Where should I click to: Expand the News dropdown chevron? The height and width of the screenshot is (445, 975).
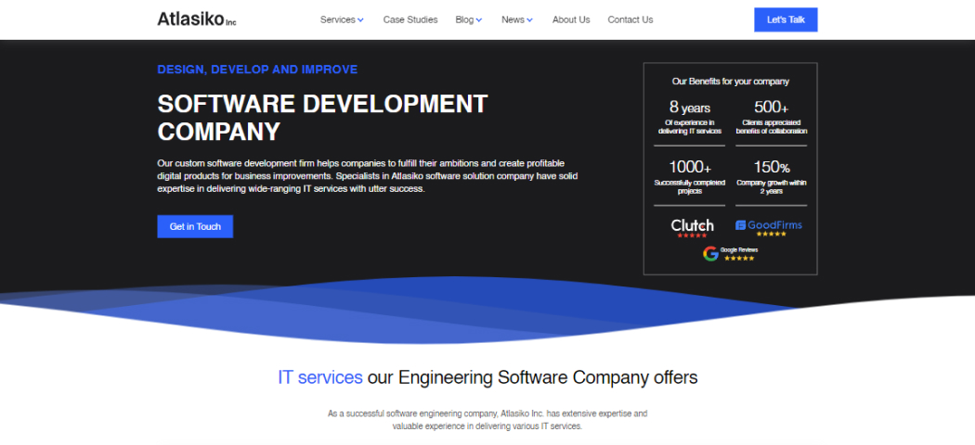coord(530,20)
